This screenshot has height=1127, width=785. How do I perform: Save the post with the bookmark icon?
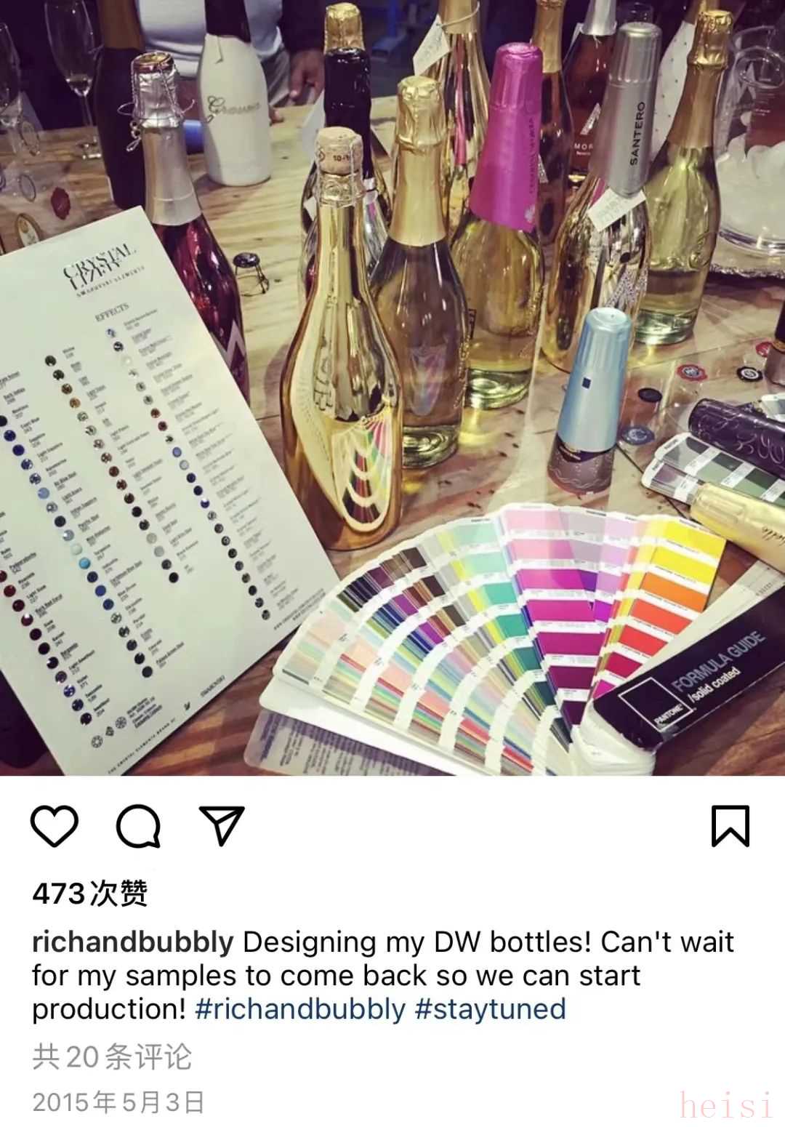point(730,826)
